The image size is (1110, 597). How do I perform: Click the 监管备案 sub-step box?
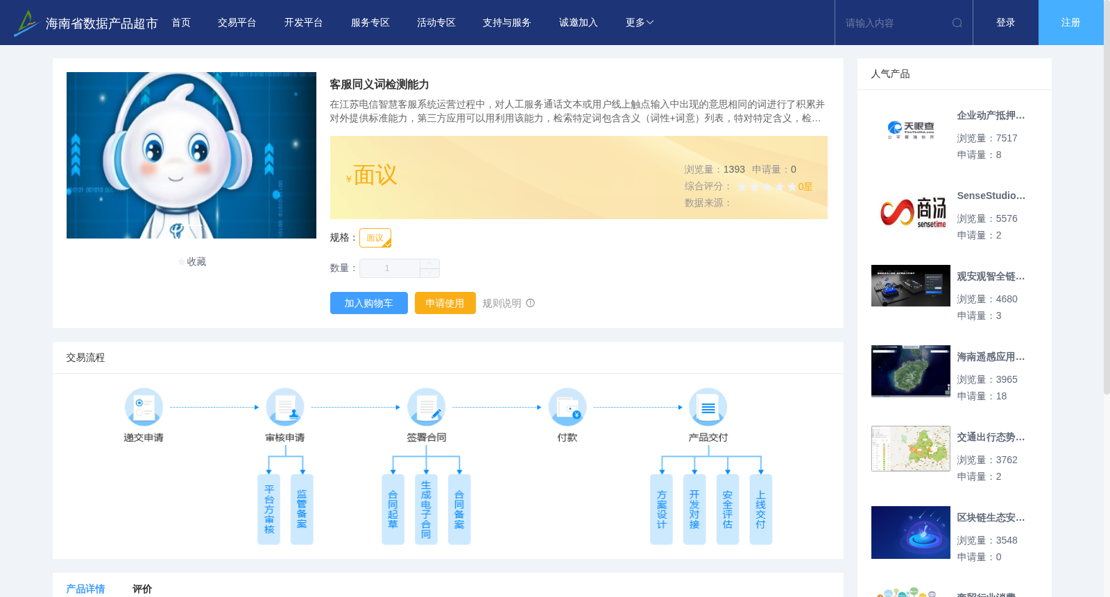tap(302, 510)
